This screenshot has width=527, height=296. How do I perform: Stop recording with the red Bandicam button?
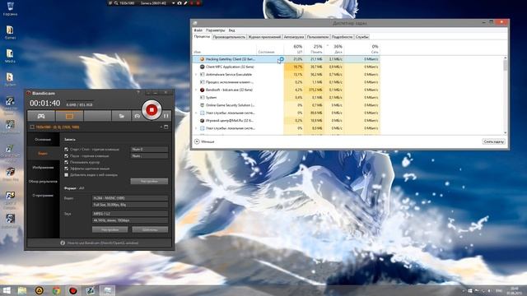(x=152, y=109)
